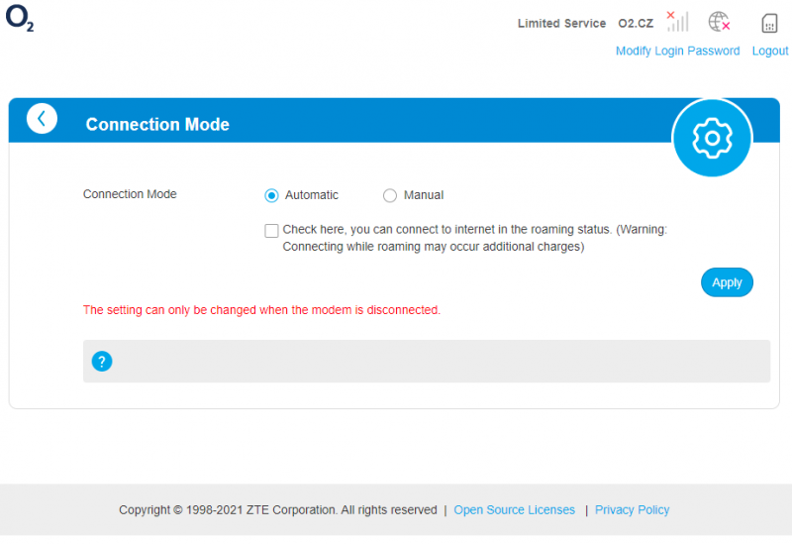The width and height of the screenshot is (792, 544).
Task: Open the Open Source Licenses link
Action: point(514,510)
